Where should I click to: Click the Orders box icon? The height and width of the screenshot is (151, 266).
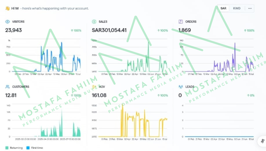click(181, 22)
